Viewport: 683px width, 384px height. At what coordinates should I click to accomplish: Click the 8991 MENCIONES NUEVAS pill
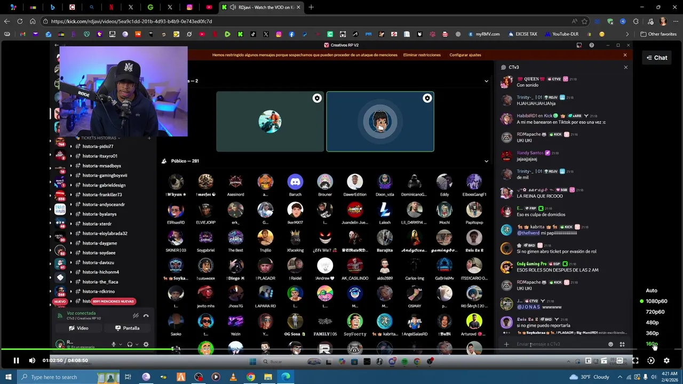click(113, 301)
